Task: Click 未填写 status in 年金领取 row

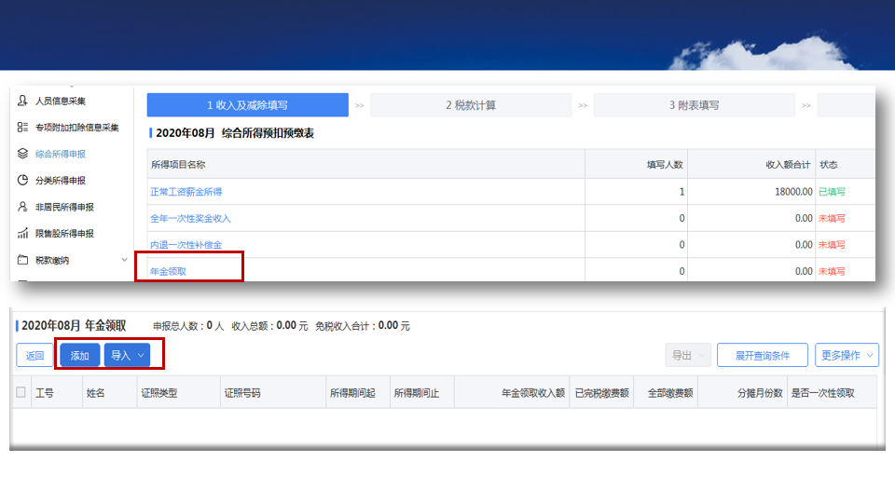Action: click(x=833, y=271)
